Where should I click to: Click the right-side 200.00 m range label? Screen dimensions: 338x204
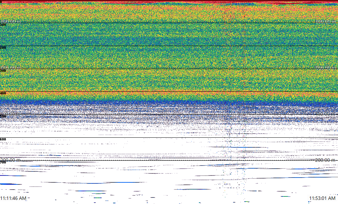[325, 160]
